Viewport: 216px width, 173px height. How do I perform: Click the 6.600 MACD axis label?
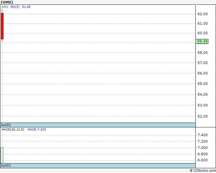203,160
